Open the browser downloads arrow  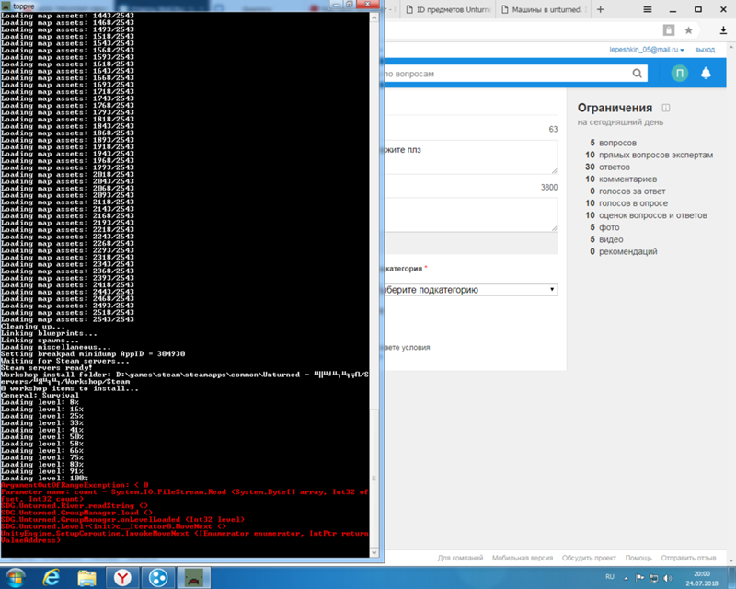(723, 30)
